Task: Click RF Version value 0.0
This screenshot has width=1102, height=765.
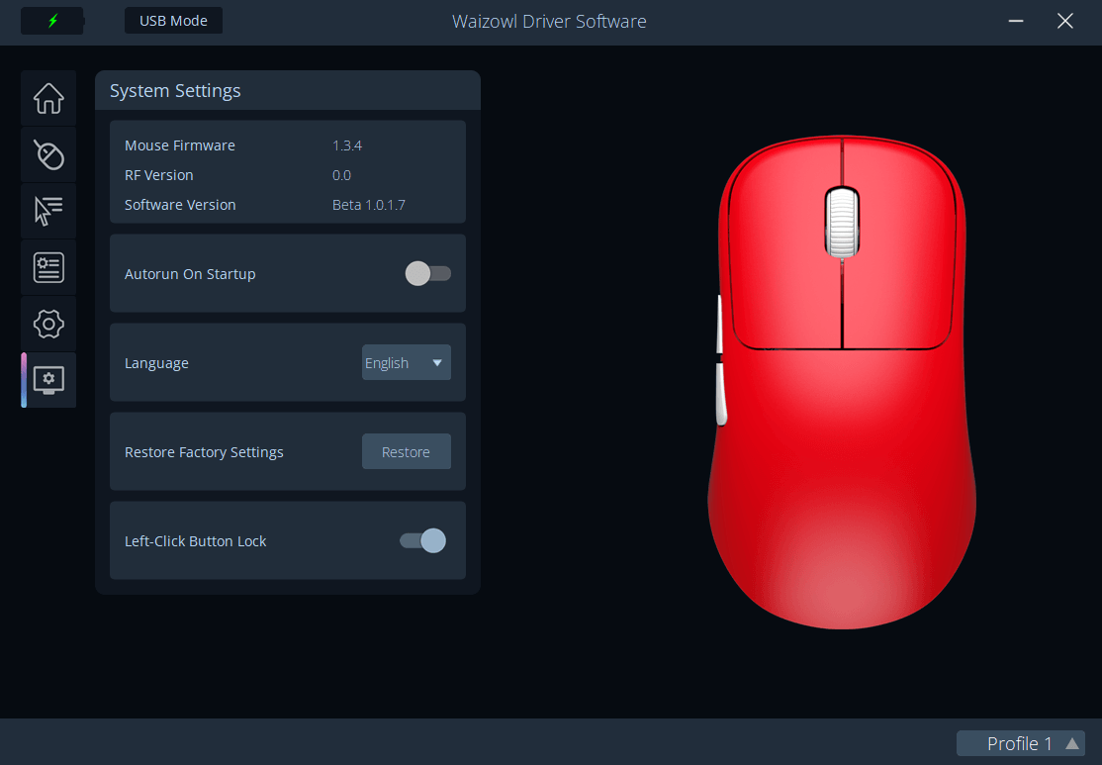Action: coord(341,175)
